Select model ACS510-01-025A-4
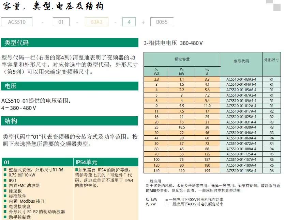This screenshot has height=220, width=300. coord(241,117)
